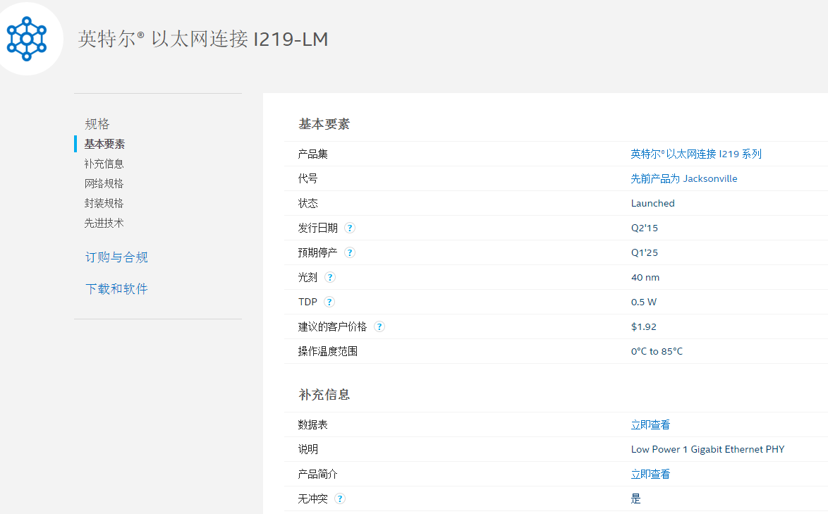Open help icon next to 光刻
The image size is (828, 514).
pyautogui.click(x=330, y=278)
